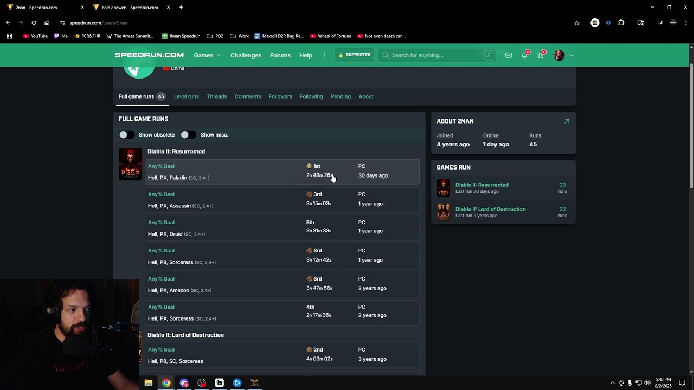Switch to Pending tab
694x390 pixels.
tap(340, 96)
